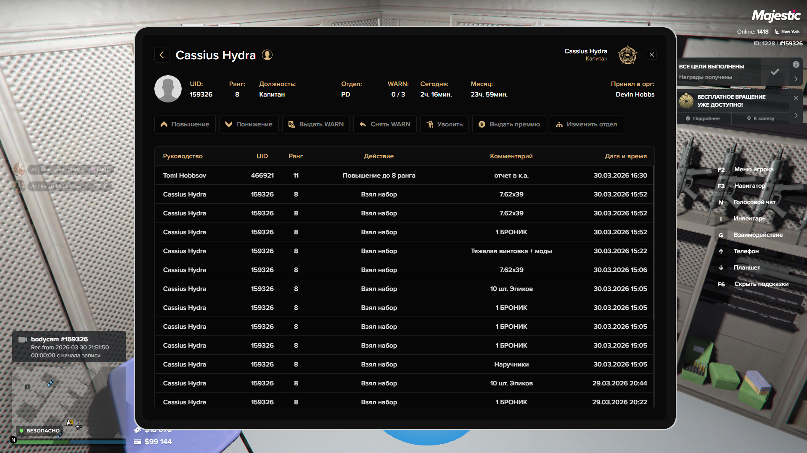Open Изменить отдел department selector
Screen dimensions: 807x453
click(586, 124)
